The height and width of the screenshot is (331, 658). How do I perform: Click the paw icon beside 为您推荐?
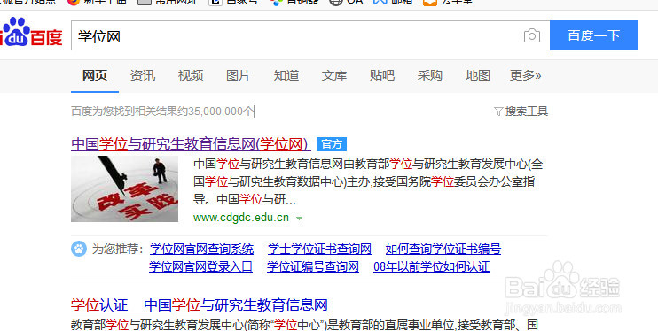(78, 249)
